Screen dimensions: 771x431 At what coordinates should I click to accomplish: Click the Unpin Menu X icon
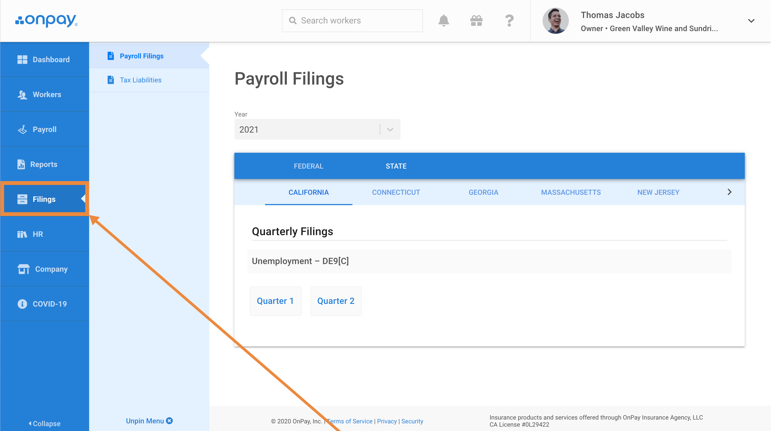click(169, 421)
